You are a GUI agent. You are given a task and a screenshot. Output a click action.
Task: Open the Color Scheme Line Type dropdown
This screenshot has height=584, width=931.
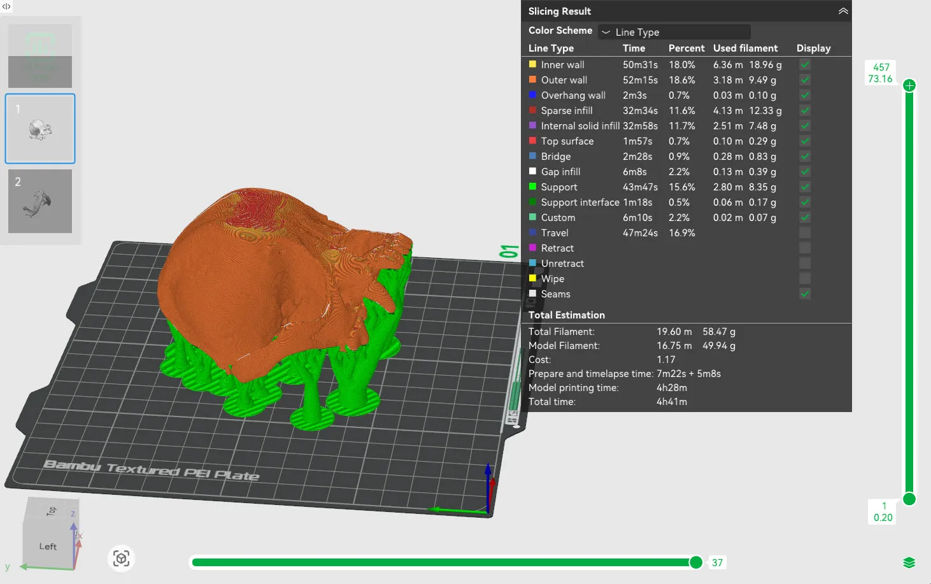tap(674, 32)
